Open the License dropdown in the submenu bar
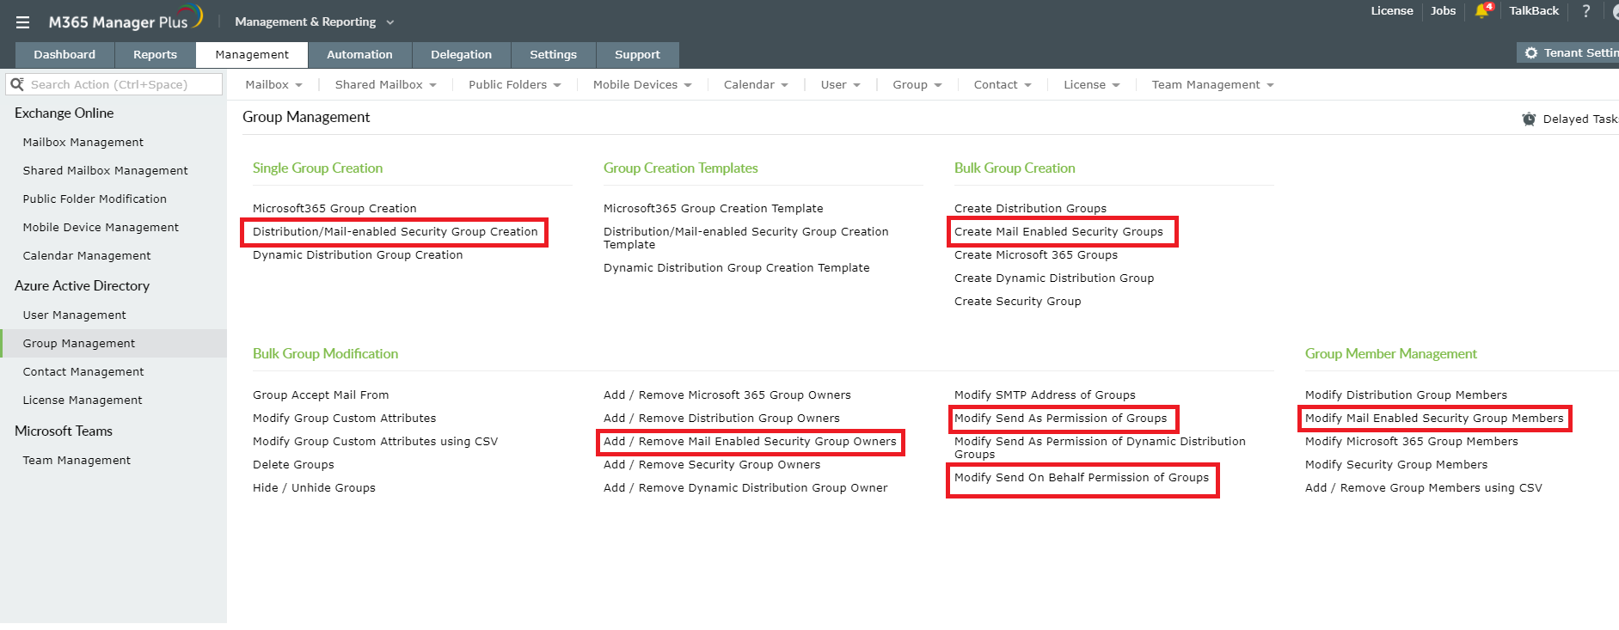This screenshot has height=630, width=1619. [1091, 84]
